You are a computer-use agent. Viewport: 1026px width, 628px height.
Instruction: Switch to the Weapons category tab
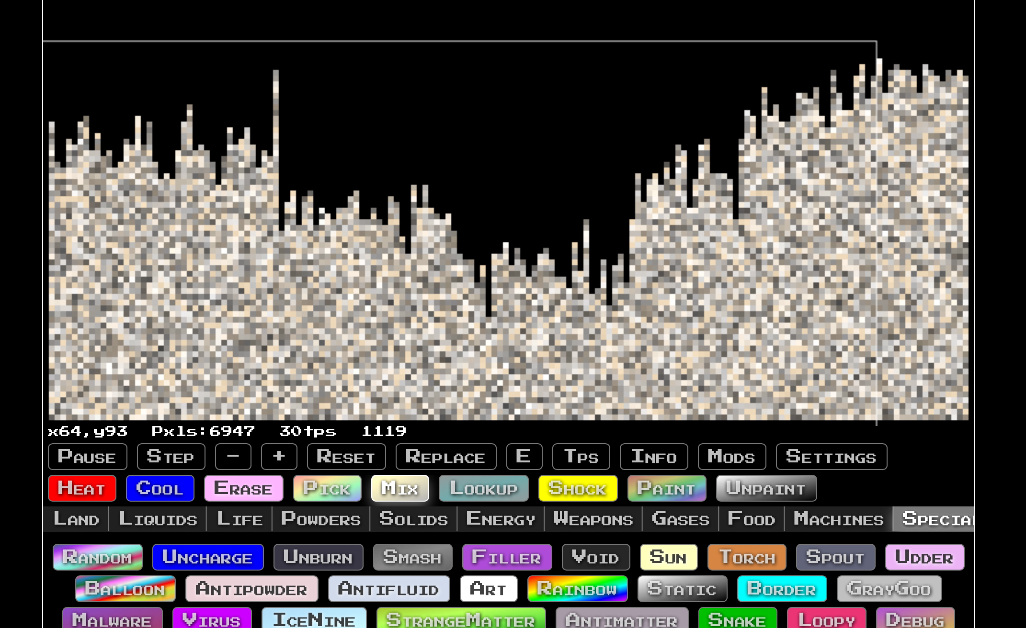(593, 519)
